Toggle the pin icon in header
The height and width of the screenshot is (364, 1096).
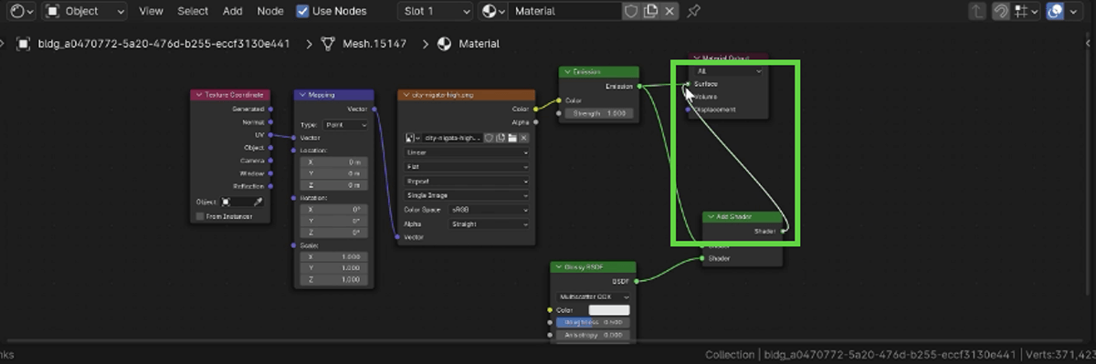pos(695,11)
